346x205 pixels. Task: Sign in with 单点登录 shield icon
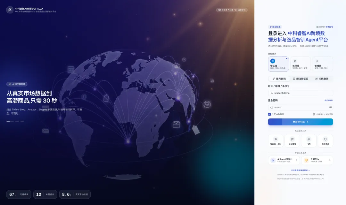tap(325, 139)
